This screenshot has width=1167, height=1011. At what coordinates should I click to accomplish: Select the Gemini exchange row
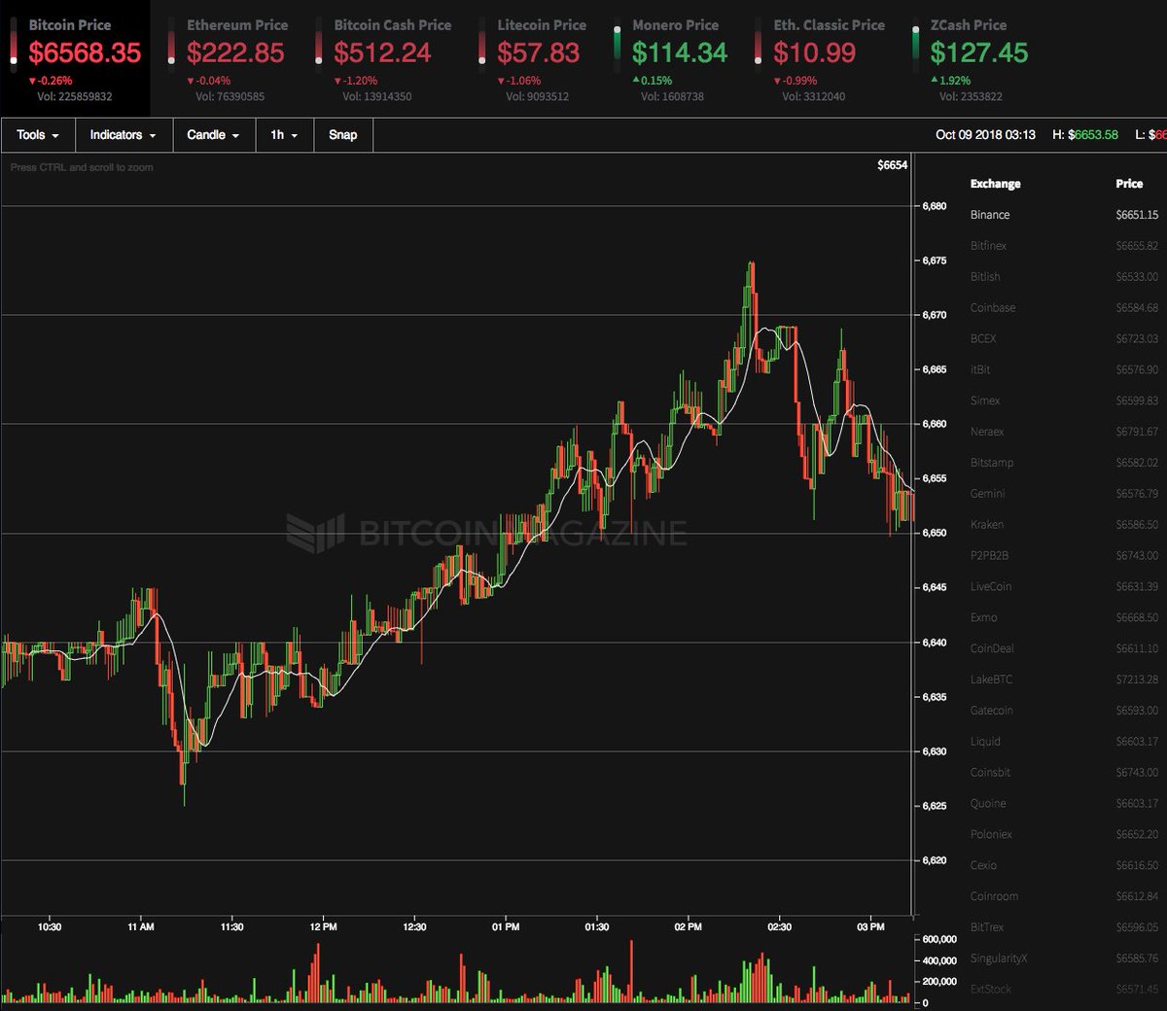coord(1065,494)
